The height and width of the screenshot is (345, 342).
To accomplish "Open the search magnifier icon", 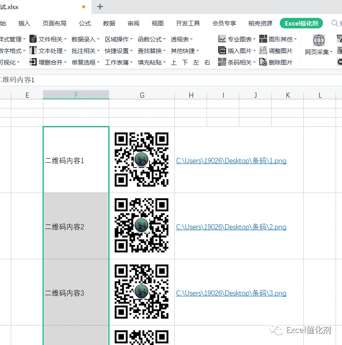I will click(334, 23).
